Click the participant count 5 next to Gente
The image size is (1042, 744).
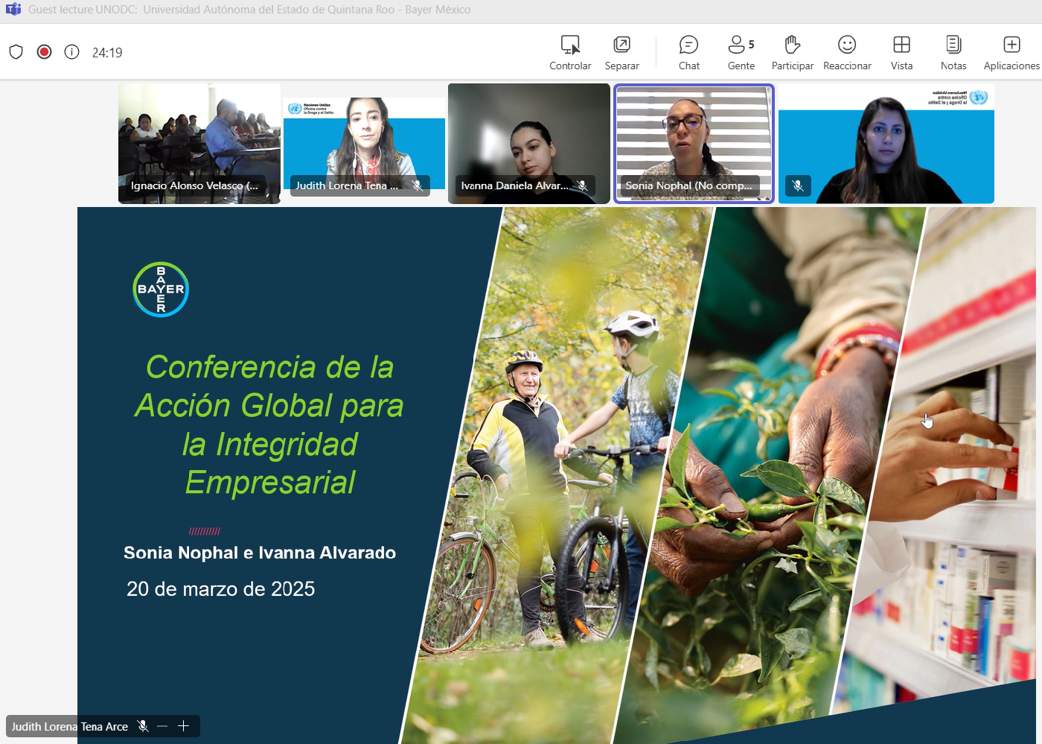coord(751,45)
